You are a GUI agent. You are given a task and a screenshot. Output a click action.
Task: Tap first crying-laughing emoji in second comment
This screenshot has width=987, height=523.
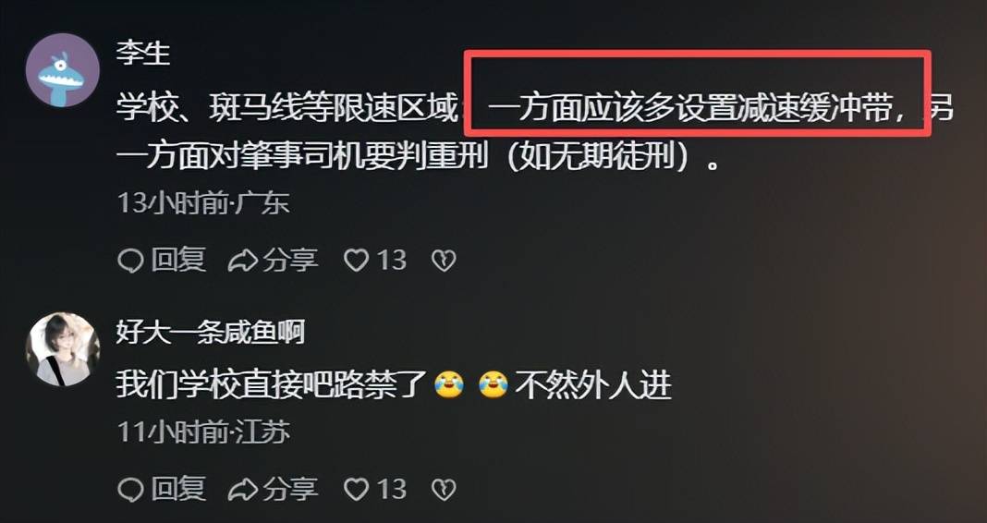(x=449, y=384)
